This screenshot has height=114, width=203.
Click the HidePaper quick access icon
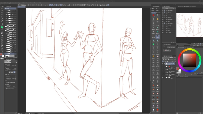pyautogui.click(x=158, y=78)
